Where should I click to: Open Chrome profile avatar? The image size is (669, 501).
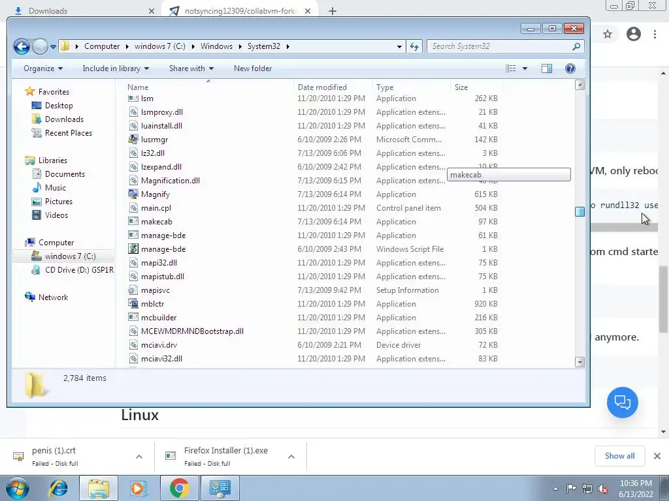click(x=634, y=34)
